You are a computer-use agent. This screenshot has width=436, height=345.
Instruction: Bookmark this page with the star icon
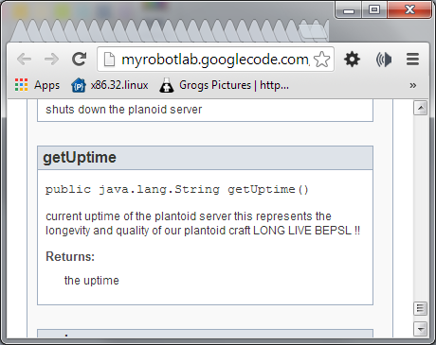[321, 60]
